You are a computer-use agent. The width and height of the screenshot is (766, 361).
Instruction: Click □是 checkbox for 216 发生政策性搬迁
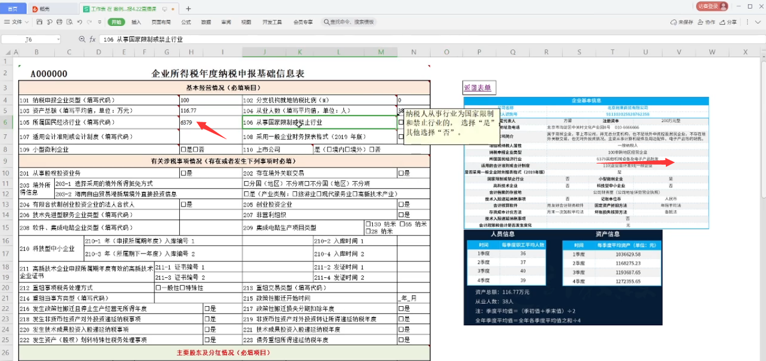click(x=222, y=308)
